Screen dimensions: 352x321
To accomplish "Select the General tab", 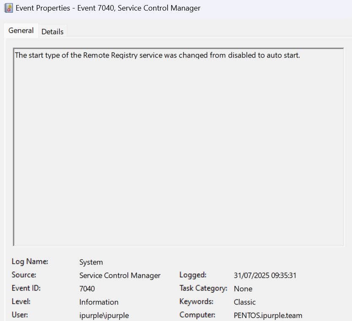I will (x=21, y=31).
